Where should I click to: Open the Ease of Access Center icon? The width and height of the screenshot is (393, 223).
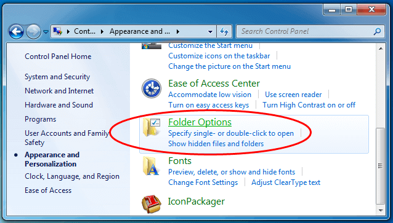[x=152, y=88]
